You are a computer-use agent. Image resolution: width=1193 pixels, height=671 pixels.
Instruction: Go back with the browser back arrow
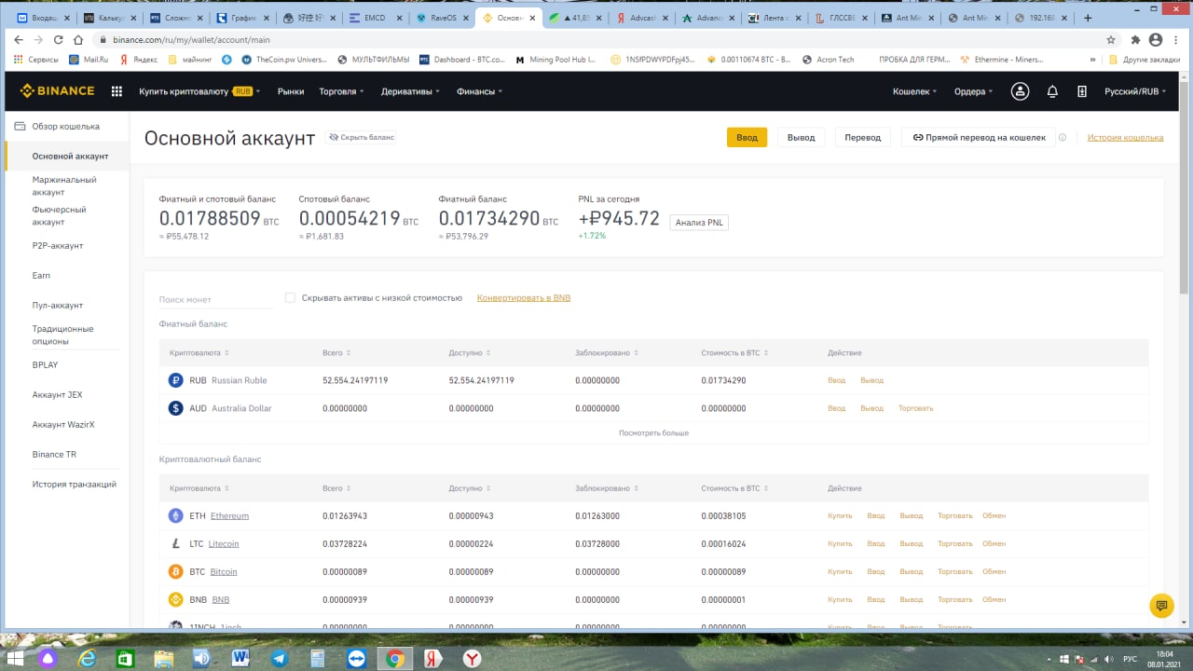pyautogui.click(x=19, y=40)
